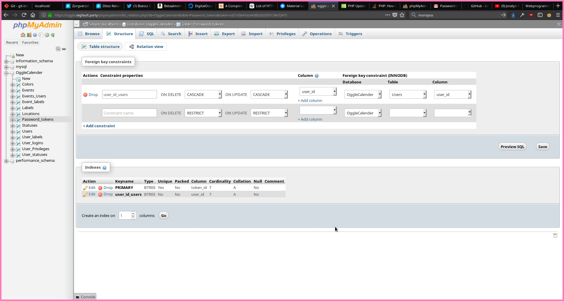The image size is (564, 301).
Task: Click help icon next to Indexes heading
Action: [104, 168]
